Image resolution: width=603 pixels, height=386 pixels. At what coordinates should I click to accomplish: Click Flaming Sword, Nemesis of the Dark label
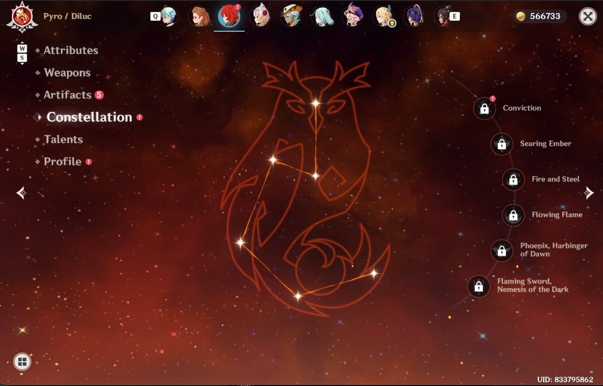(533, 286)
